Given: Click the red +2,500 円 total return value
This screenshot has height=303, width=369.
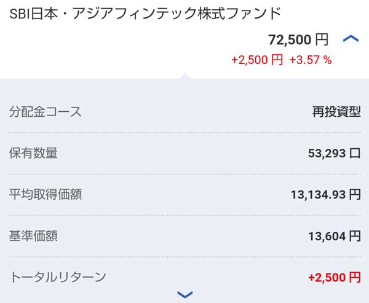Looking at the screenshot, I should [x=335, y=277].
